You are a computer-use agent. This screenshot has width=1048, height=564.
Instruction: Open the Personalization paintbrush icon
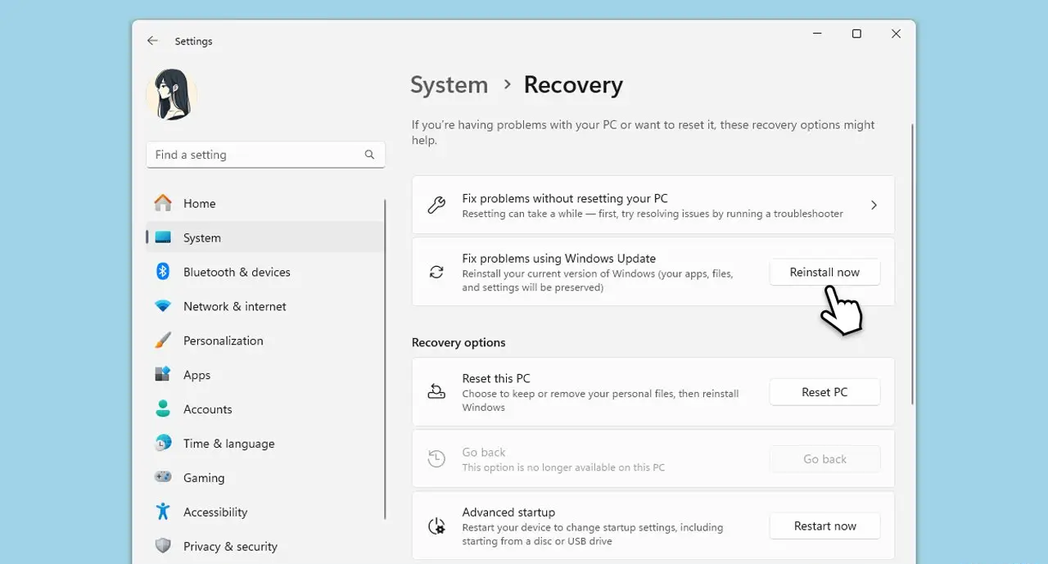(163, 341)
